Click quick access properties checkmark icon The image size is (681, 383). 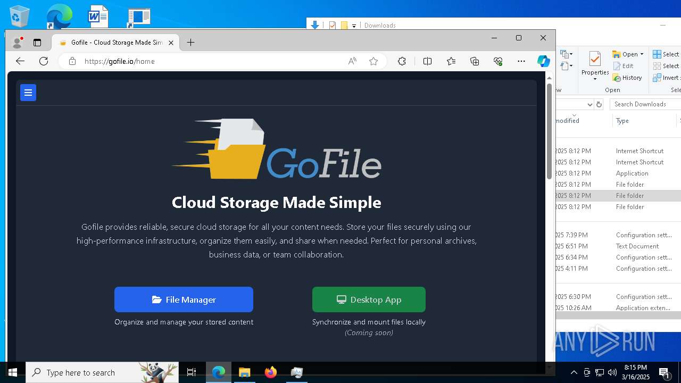pos(333,25)
